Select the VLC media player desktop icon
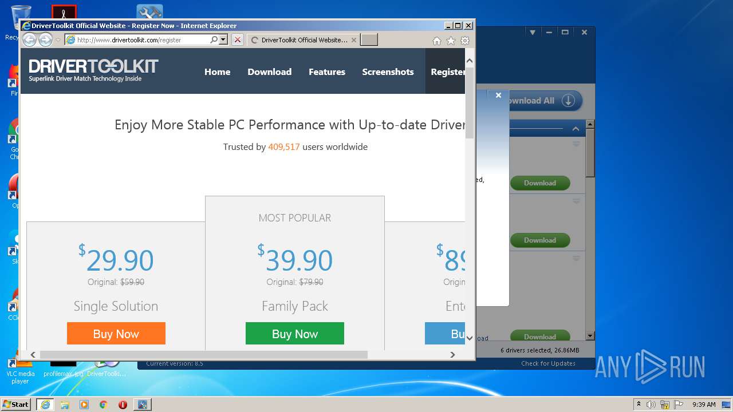Viewport: 733px width, 412px height. tap(21, 370)
